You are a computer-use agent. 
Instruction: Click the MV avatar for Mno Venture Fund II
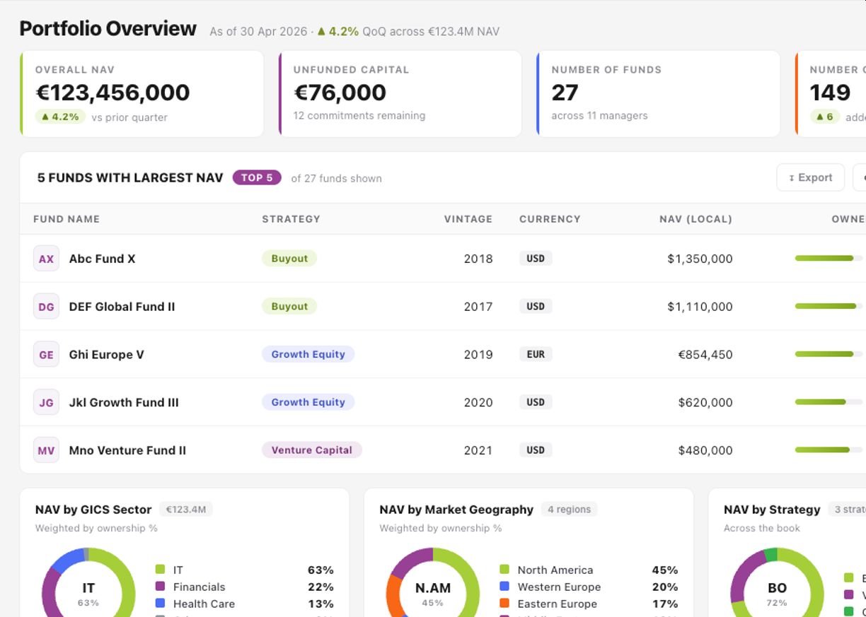pos(46,450)
